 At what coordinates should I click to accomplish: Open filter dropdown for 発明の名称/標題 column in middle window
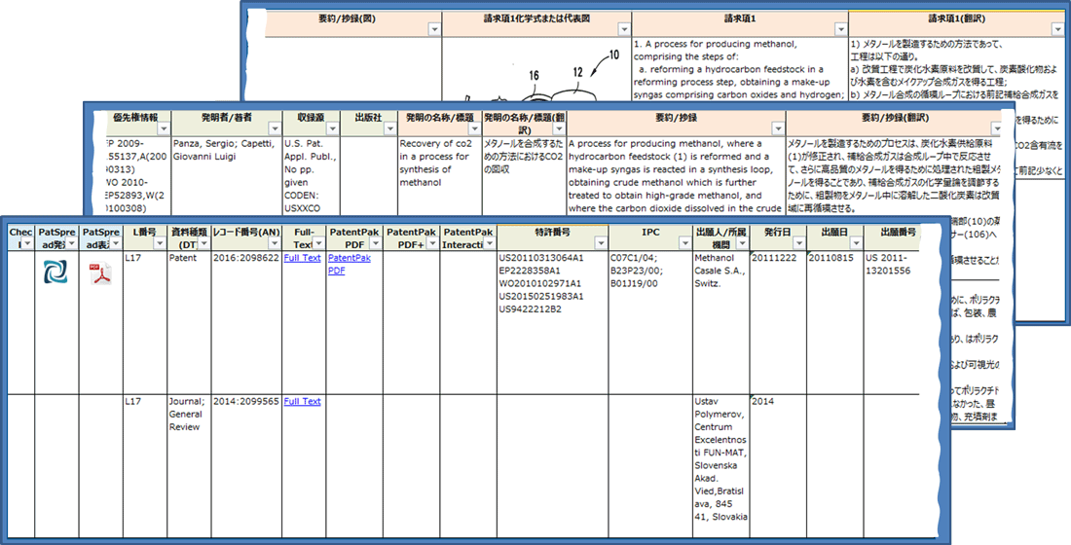pyautogui.click(x=473, y=129)
